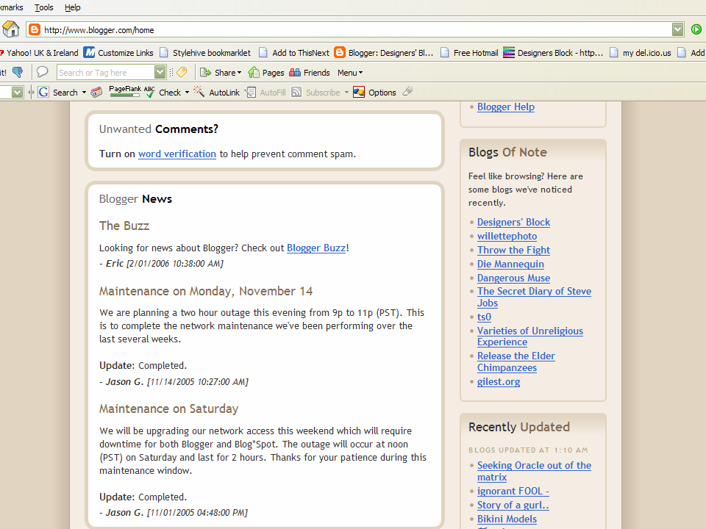
Task: Open the StumbleUpon Menu dropdown
Action: [350, 73]
